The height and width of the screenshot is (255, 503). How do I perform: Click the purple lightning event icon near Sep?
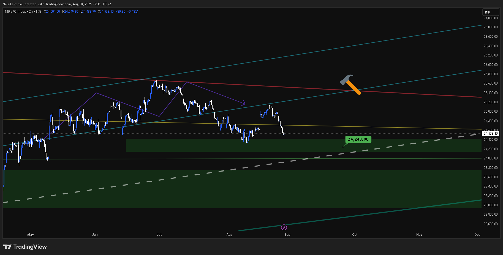[284, 227]
